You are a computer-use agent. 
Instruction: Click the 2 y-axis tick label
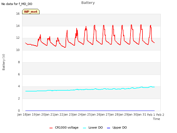[19, 99]
